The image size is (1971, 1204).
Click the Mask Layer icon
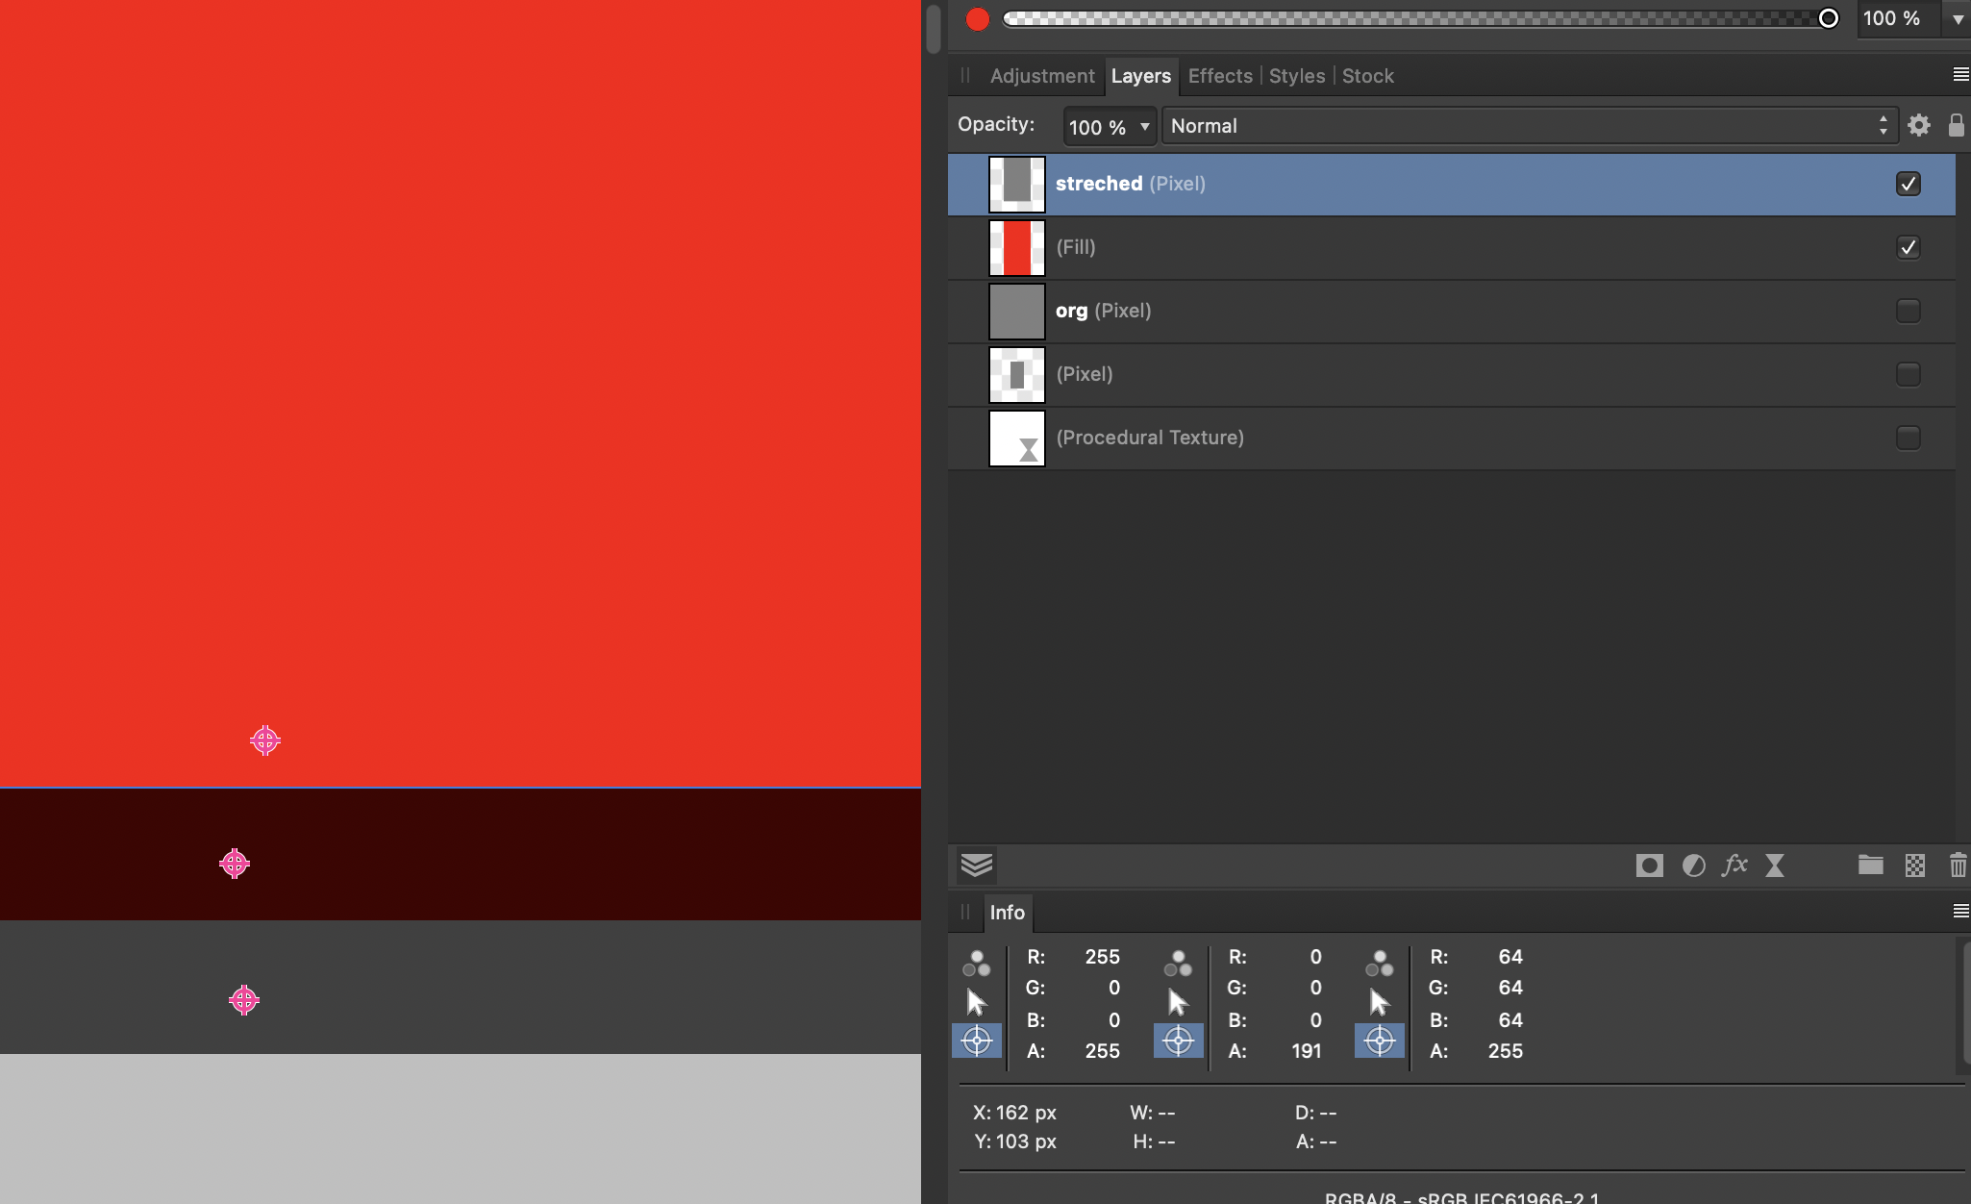1649,865
